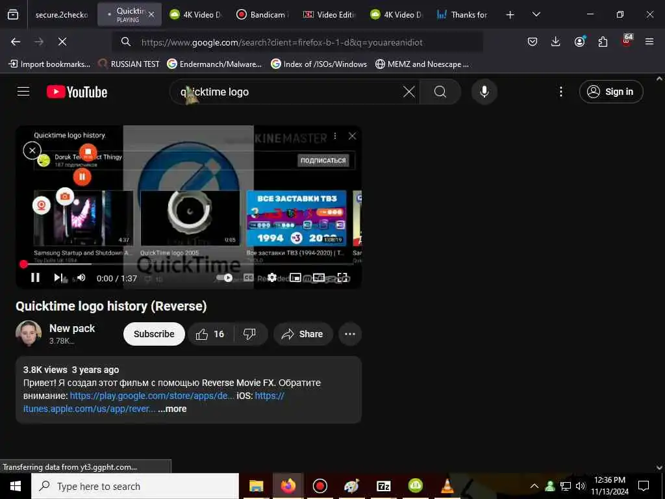665x499 pixels.
Task: Open 7-Zip from the taskbar
Action: click(x=383, y=486)
